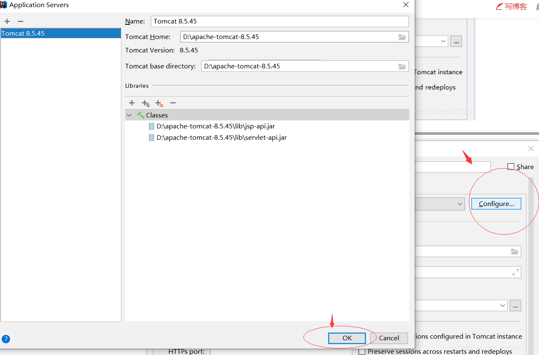Confirm the dialog with OK
Viewport: 539px width, 355px height.
coord(347,338)
